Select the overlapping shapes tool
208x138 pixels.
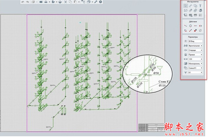point(195,6)
